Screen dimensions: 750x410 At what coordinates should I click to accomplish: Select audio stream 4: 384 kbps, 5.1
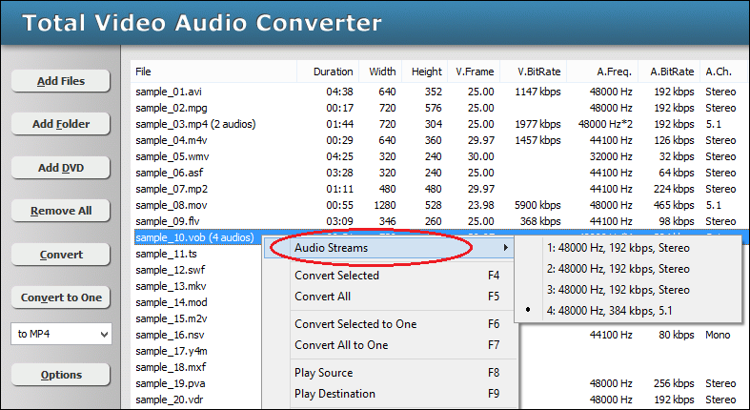[610, 311]
